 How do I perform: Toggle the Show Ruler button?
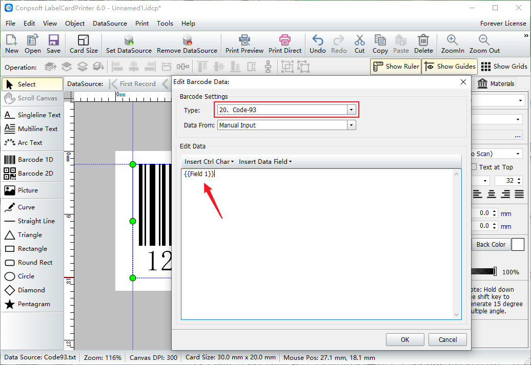tap(396, 67)
